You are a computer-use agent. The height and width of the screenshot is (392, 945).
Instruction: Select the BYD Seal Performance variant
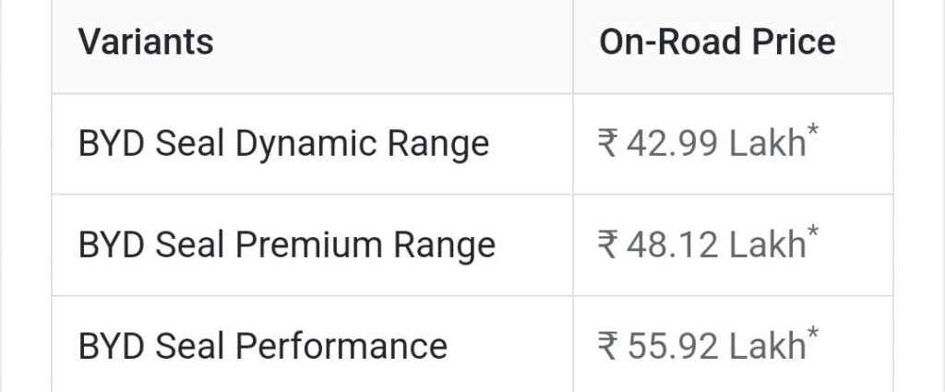[263, 346]
